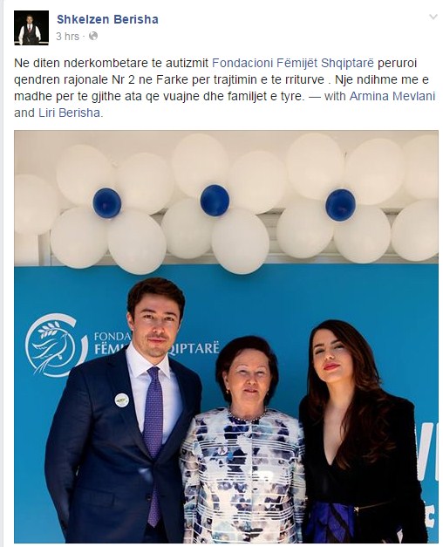Click the man in navy suit in photo
Screen dimensions: 443x547
click(122, 412)
